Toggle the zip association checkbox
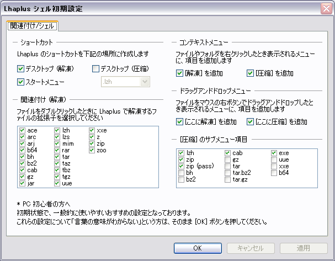The width and height of the screenshot is (335, 261). pyautogui.click(x=92, y=143)
